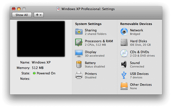Click the Processors & RAM label
The height and width of the screenshot is (108, 172).
pos(99,41)
